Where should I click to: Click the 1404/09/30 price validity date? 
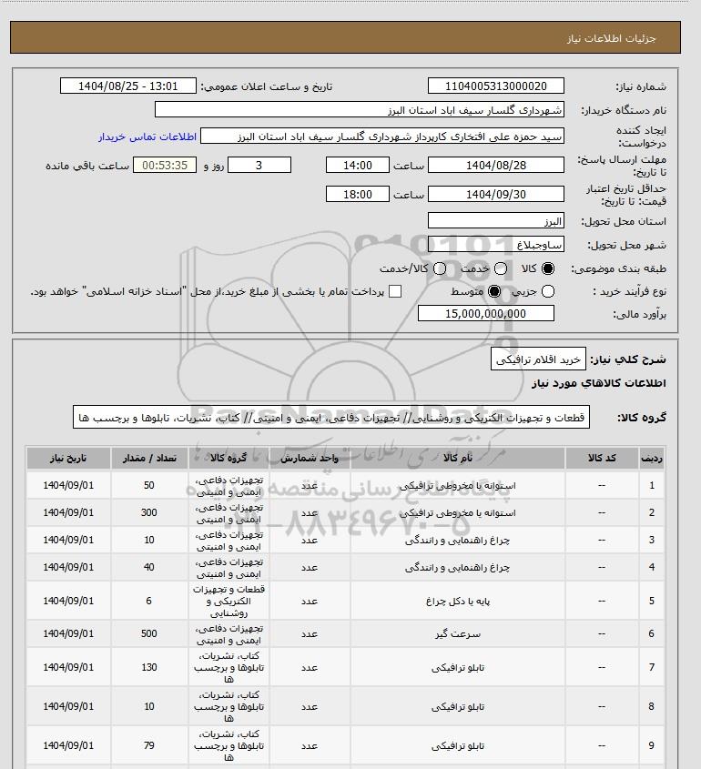(x=495, y=194)
